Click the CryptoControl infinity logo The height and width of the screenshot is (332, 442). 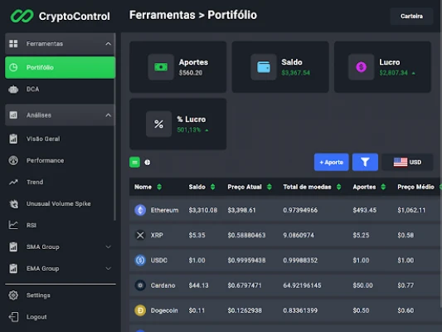[x=22, y=16]
